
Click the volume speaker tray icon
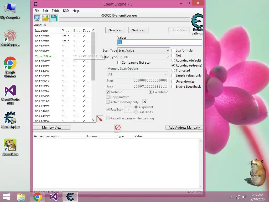[x=244, y=197]
